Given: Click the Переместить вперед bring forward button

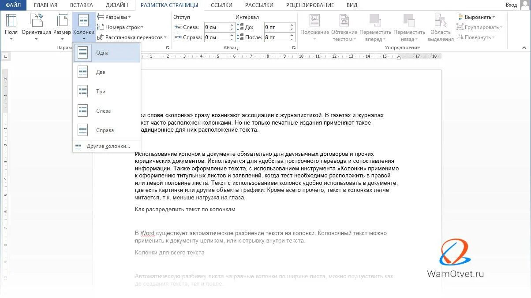Looking at the screenshot, I should coord(375,27).
